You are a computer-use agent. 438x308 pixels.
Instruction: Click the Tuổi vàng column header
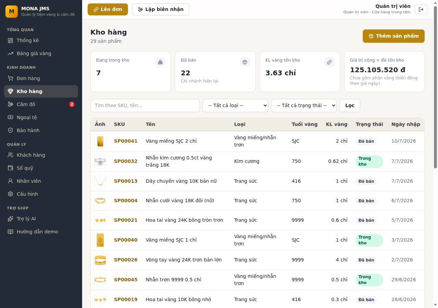pos(305,124)
